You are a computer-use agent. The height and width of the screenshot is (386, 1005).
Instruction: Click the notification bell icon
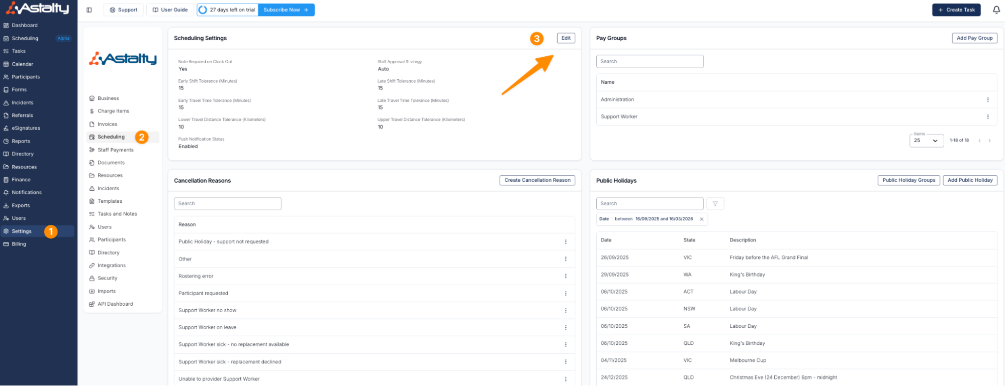click(996, 10)
